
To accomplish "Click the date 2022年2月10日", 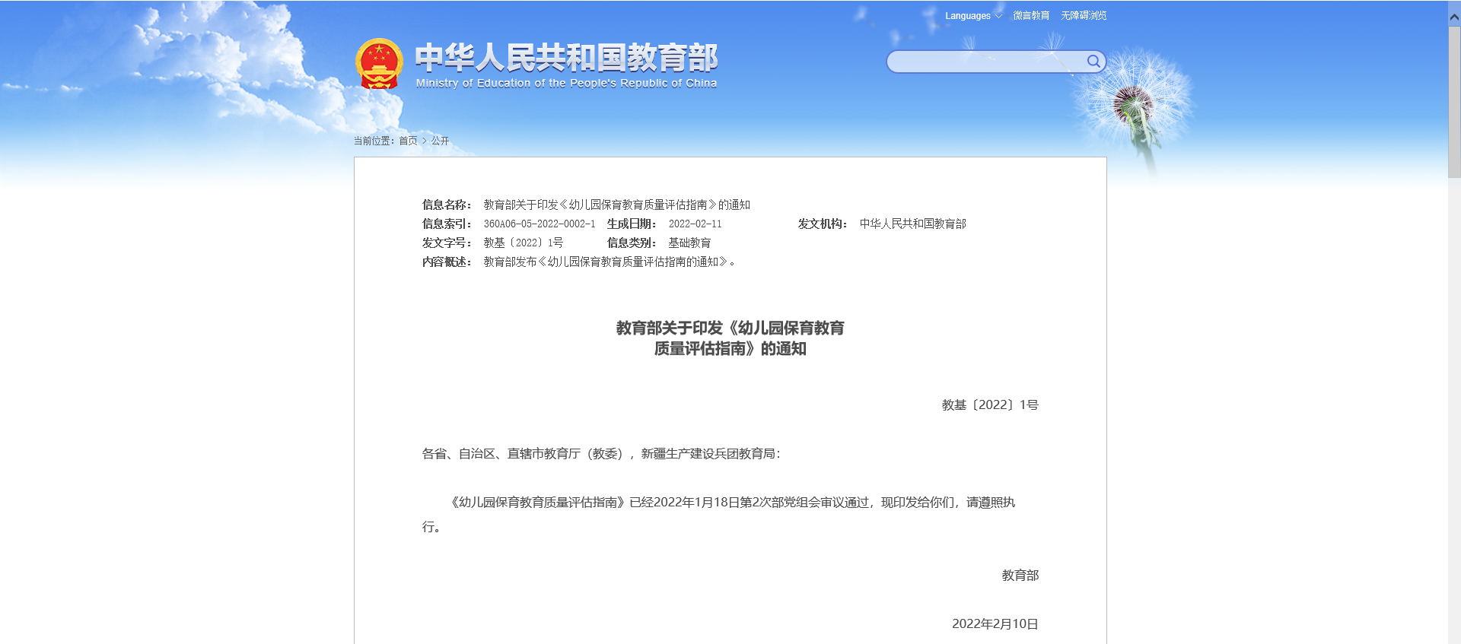I will point(995,624).
